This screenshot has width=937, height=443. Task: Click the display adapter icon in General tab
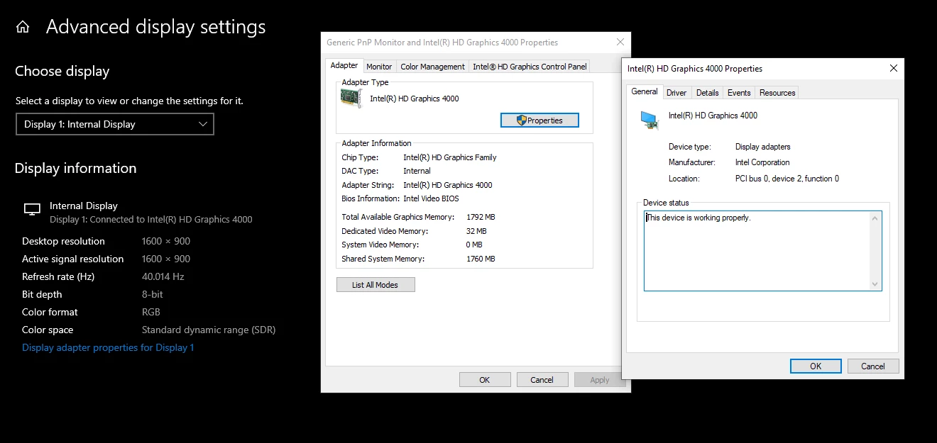tap(650, 120)
